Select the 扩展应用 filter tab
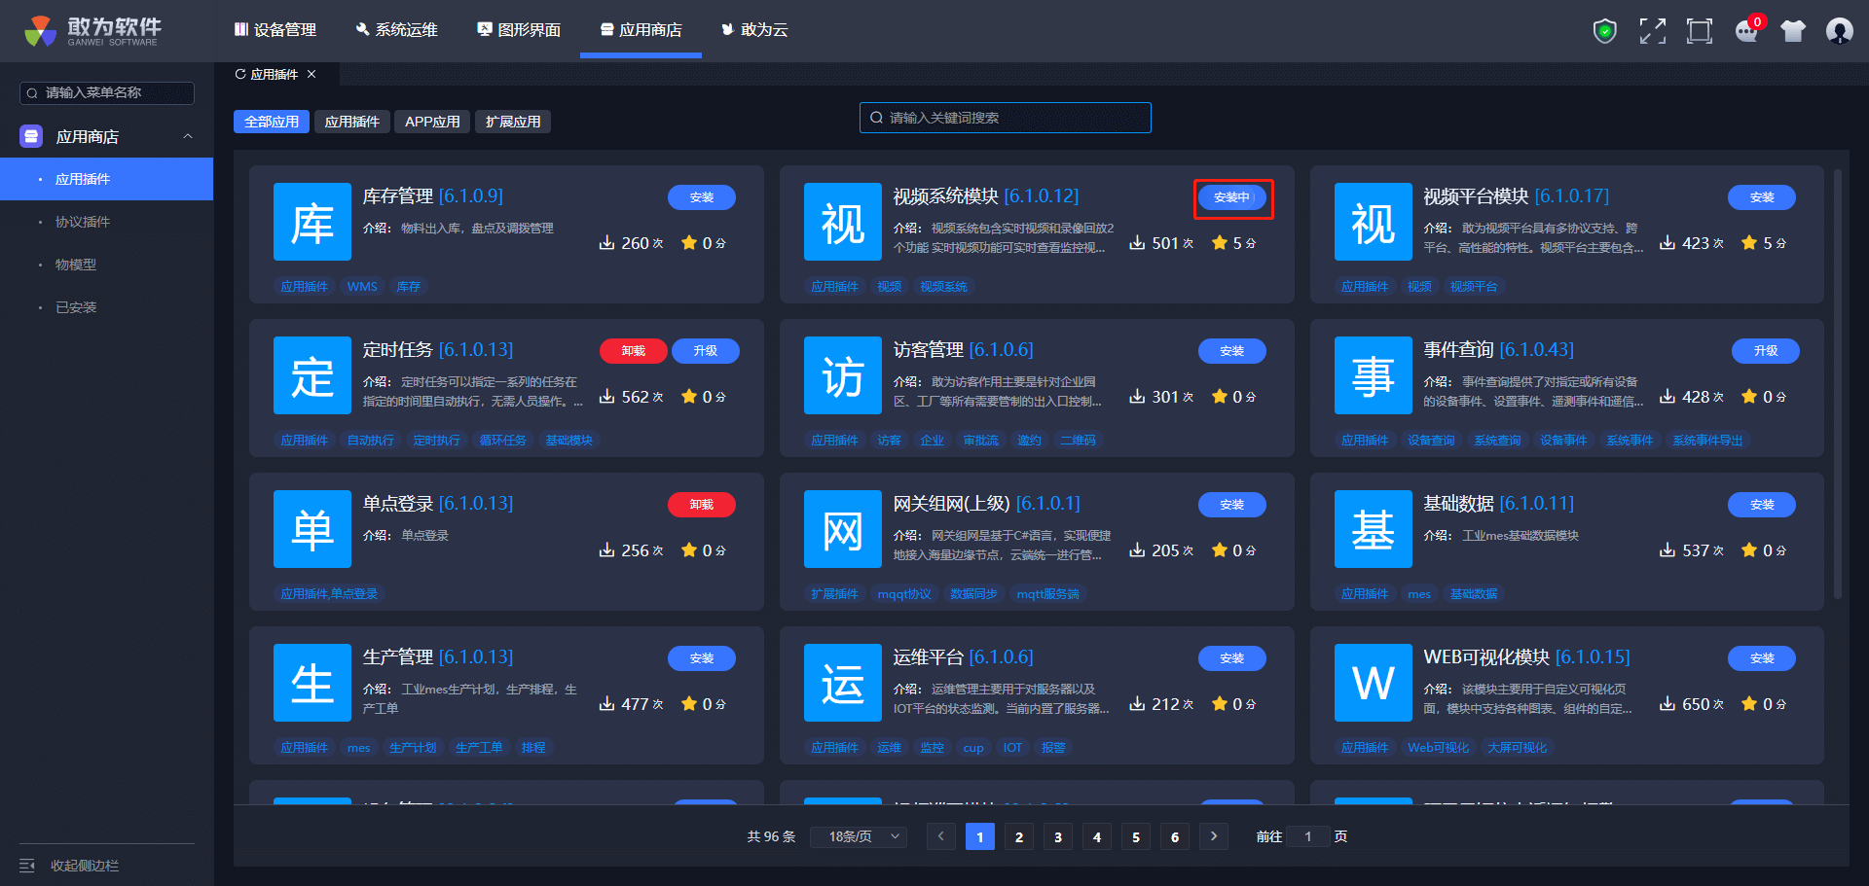 [513, 122]
